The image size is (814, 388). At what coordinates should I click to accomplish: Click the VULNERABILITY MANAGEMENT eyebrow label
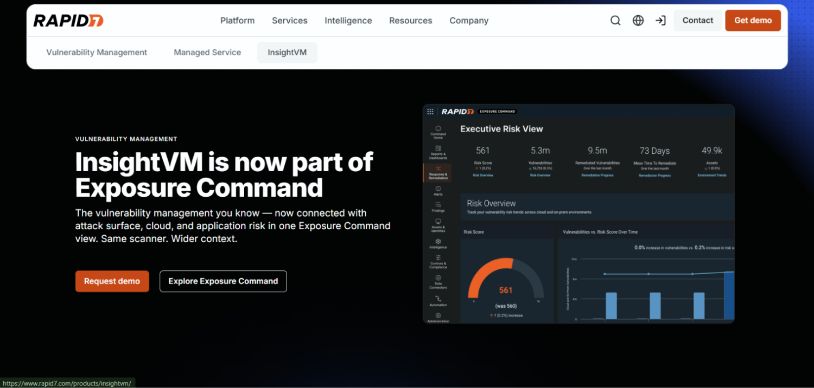tap(126, 139)
